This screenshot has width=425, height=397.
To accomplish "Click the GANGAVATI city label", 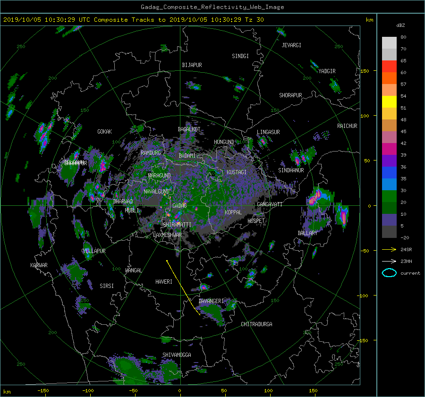I will pyautogui.click(x=270, y=204).
